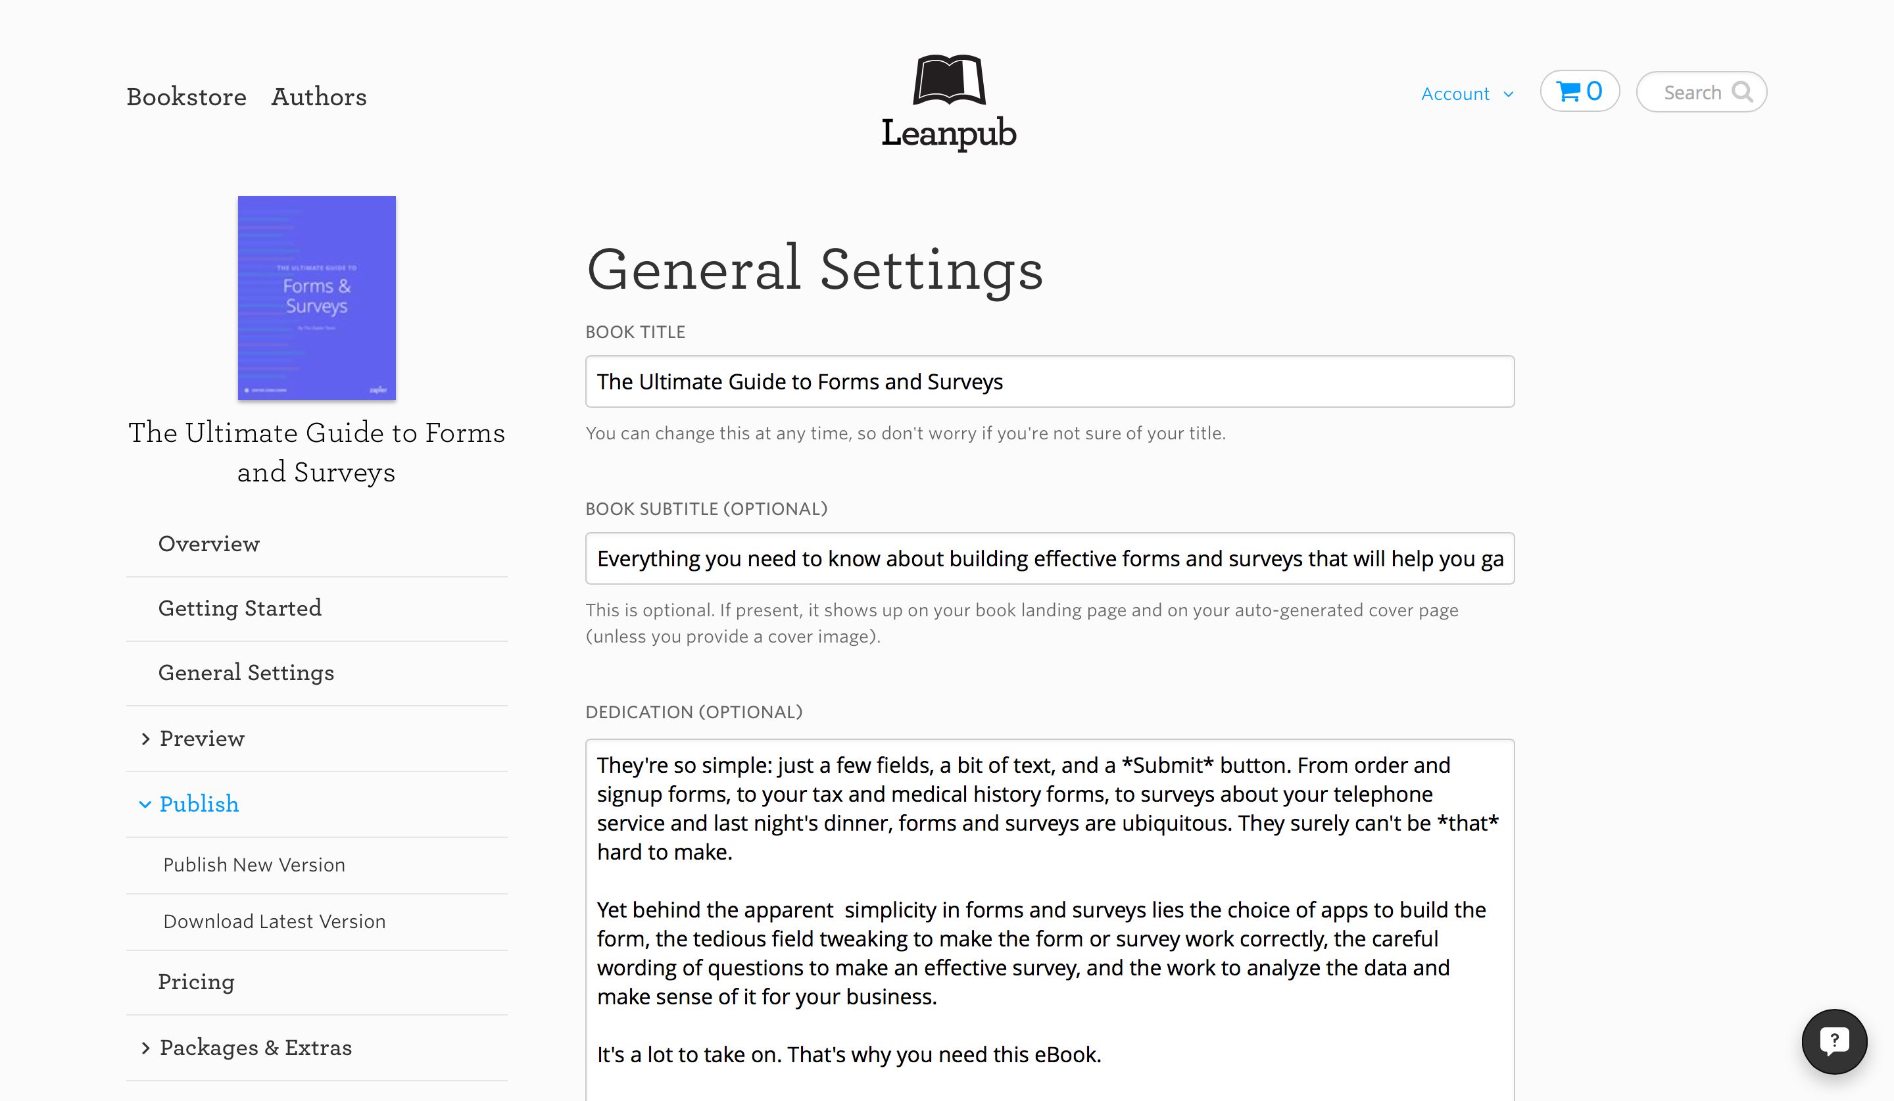Select Getting Started in sidebar
The image size is (1894, 1101).
[240, 608]
